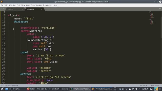Open the Goto menu

(28, 5)
